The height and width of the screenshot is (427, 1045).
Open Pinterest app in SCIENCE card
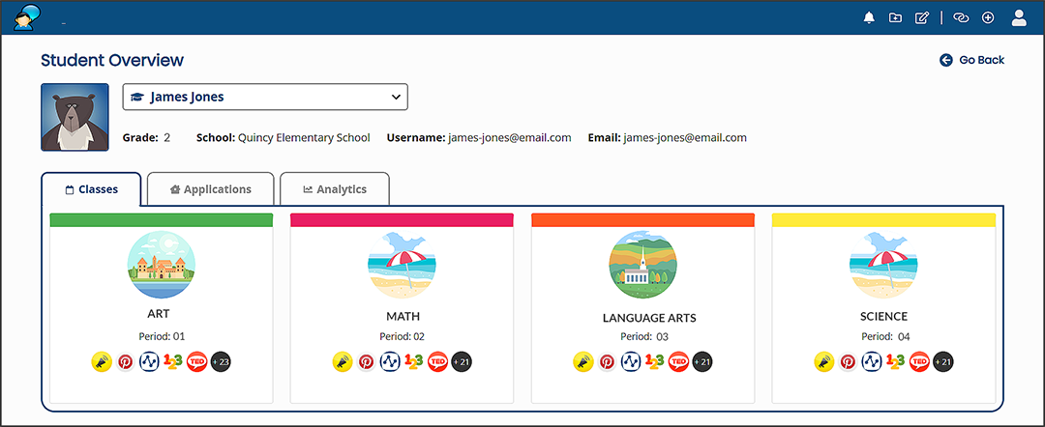[848, 362]
